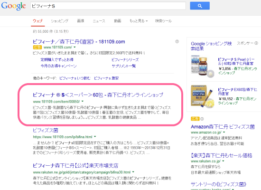
Task: Click info icon beside right-column 広告 label
Action: pos(202,119)
